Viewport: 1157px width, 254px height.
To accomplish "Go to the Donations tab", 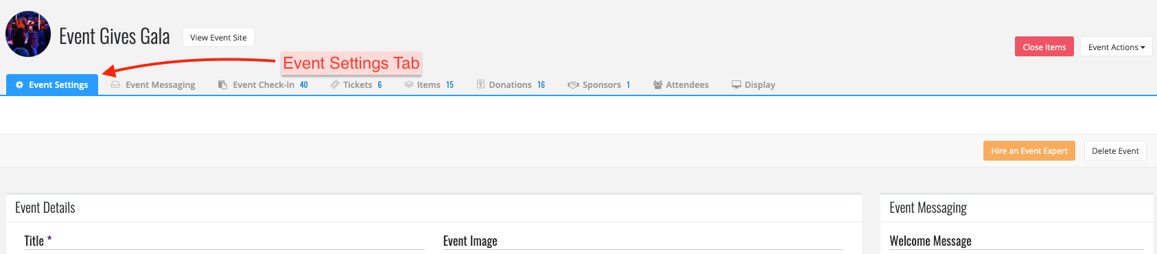I will 511,85.
